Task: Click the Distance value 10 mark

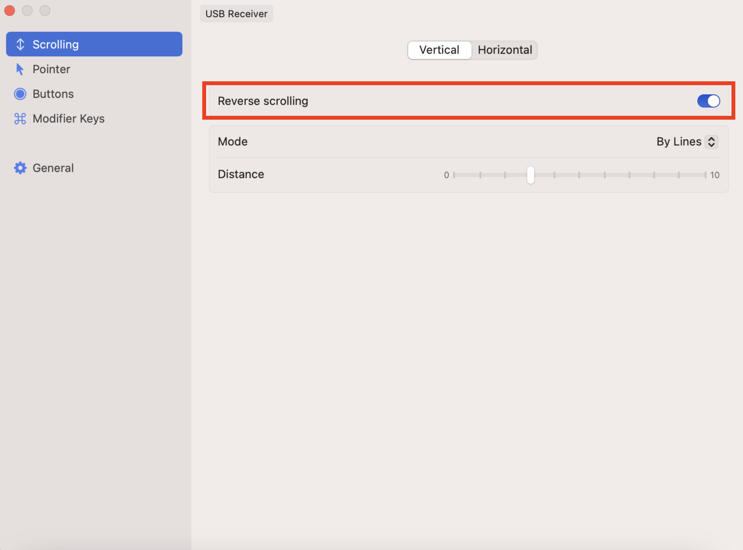Action: 715,175
